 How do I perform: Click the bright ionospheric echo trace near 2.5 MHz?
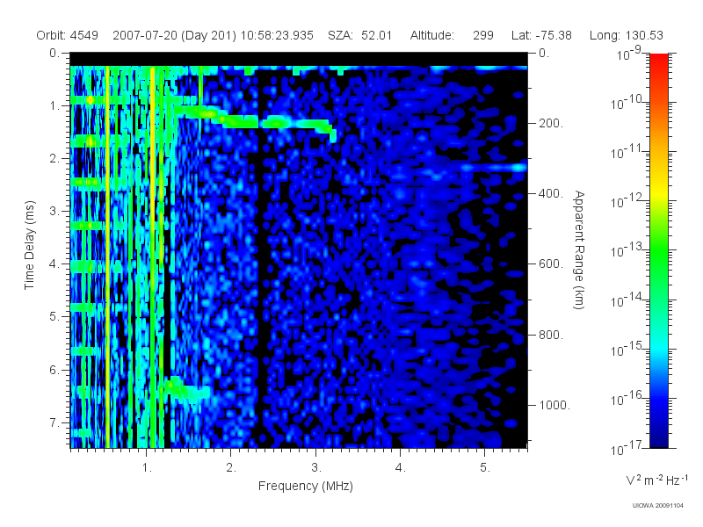(x=276, y=122)
